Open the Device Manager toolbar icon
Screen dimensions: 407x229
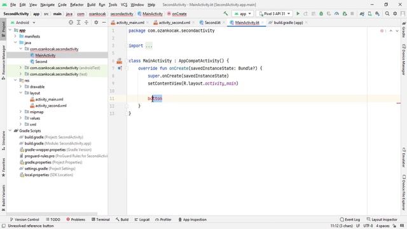click(x=369, y=13)
